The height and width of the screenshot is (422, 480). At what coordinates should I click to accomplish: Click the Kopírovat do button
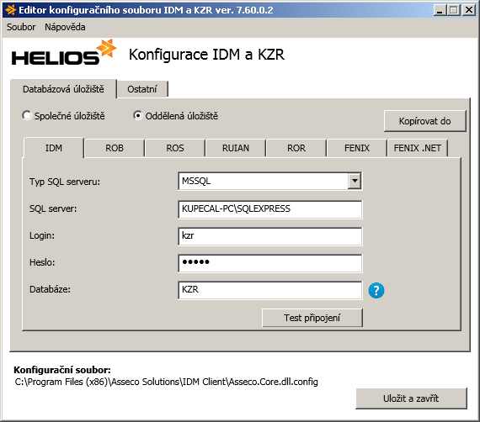(425, 121)
